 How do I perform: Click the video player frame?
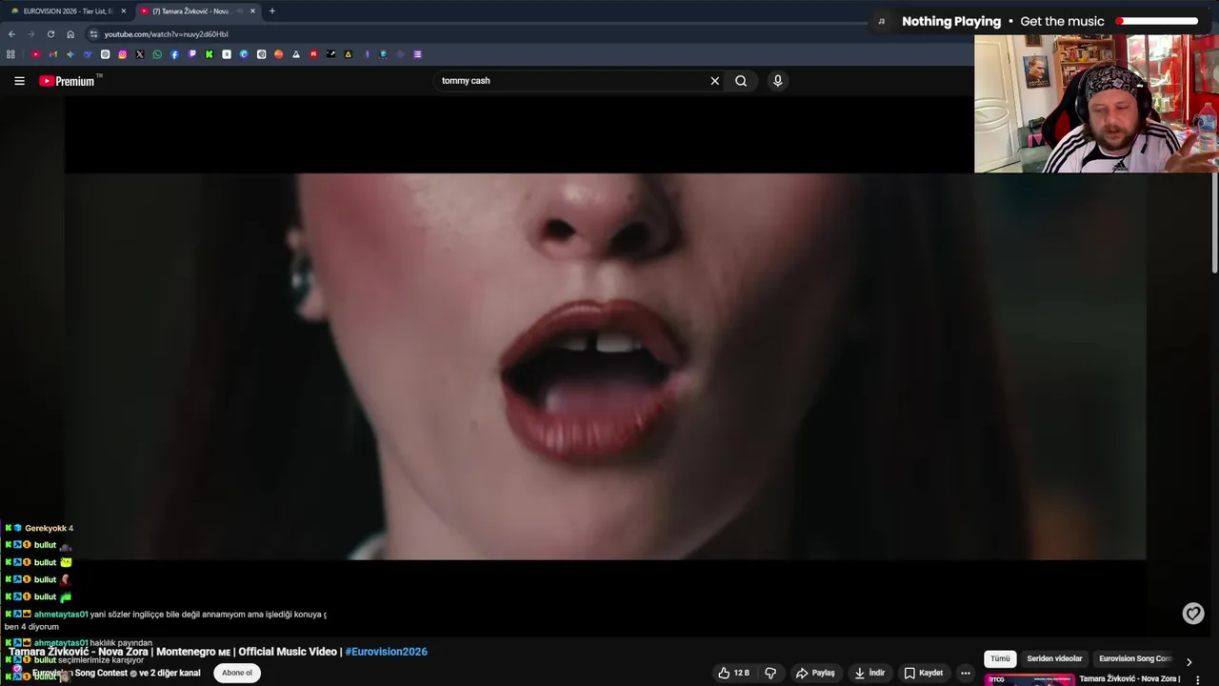pyautogui.click(x=606, y=367)
